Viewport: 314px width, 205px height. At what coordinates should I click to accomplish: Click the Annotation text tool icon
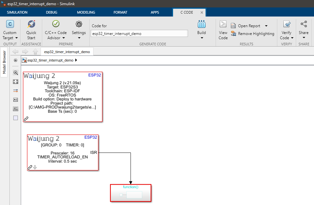tap(16, 100)
